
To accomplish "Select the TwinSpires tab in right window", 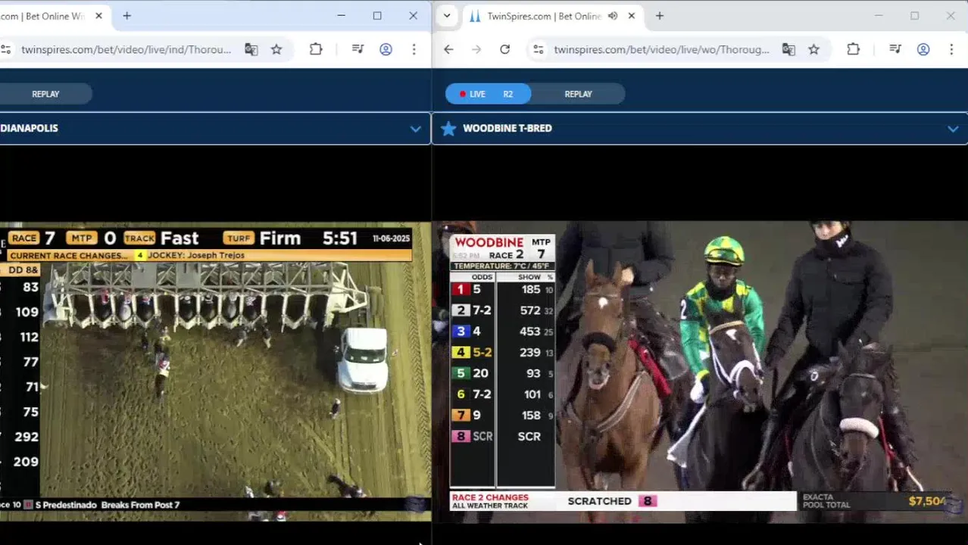I will pos(543,16).
